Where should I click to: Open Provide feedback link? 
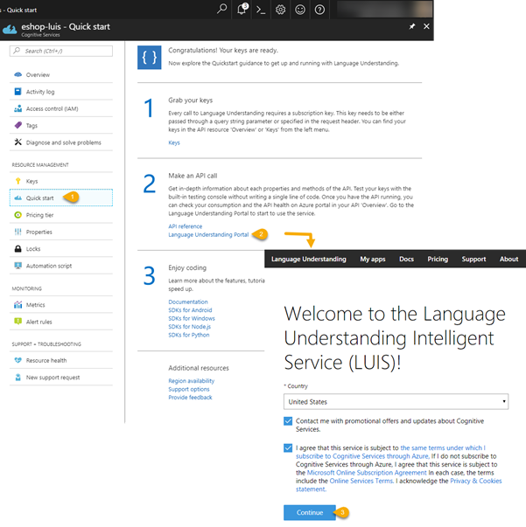click(190, 398)
